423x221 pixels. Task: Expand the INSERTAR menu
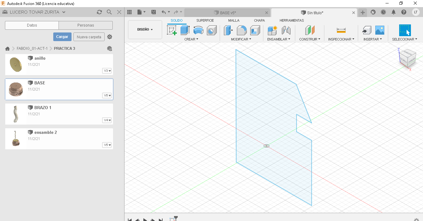click(x=373, y=39)
